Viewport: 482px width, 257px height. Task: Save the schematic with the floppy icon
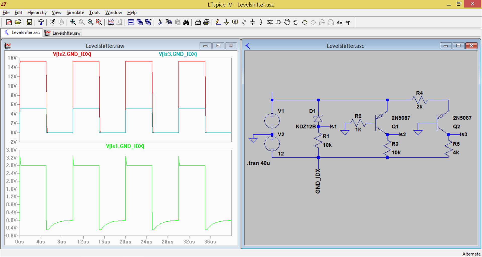[29, 22]
